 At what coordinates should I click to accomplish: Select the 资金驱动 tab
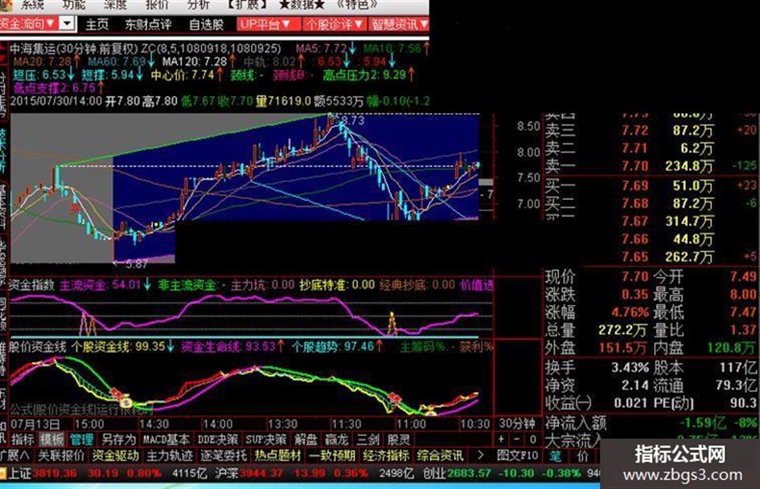[116, 455]
